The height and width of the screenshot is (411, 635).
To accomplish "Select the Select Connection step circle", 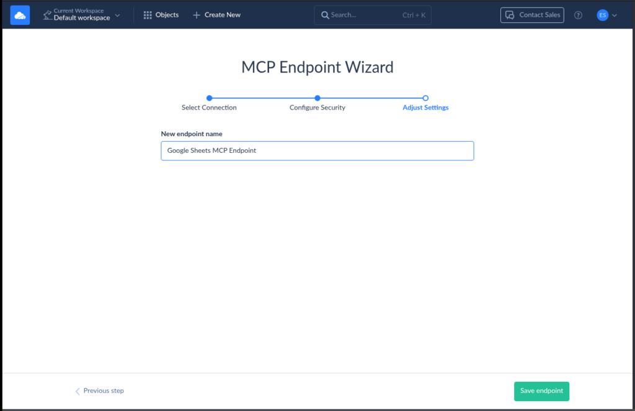I will [209, 98].
